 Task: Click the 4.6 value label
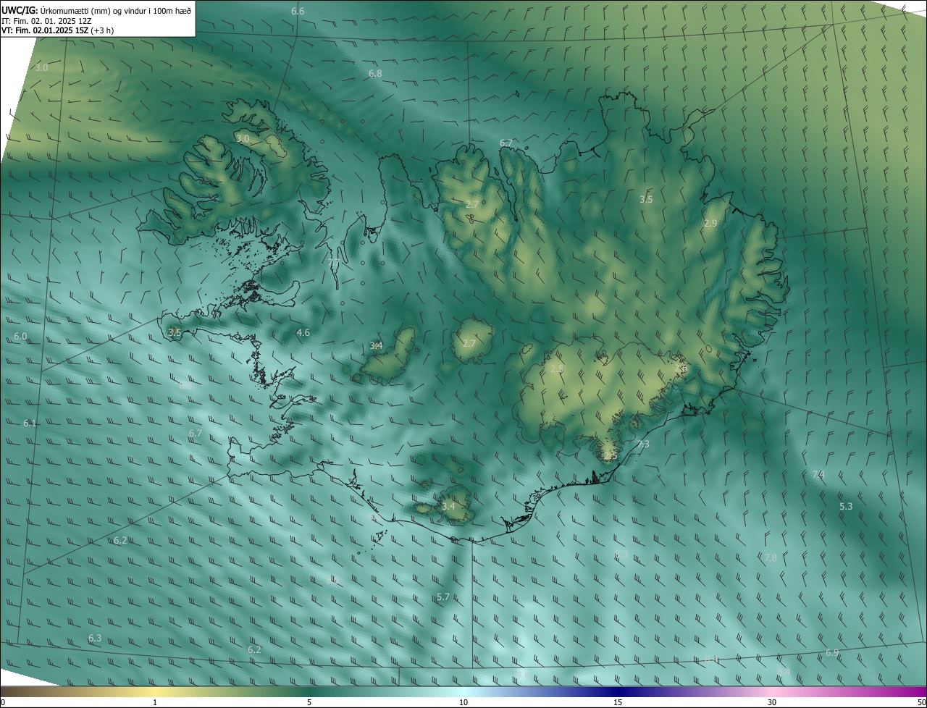point(303,333)
